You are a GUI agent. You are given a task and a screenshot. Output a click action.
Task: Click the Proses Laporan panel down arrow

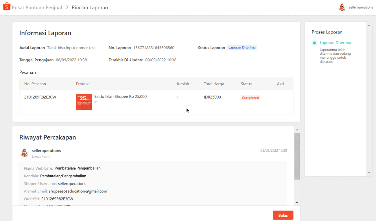tap(369, 173)
